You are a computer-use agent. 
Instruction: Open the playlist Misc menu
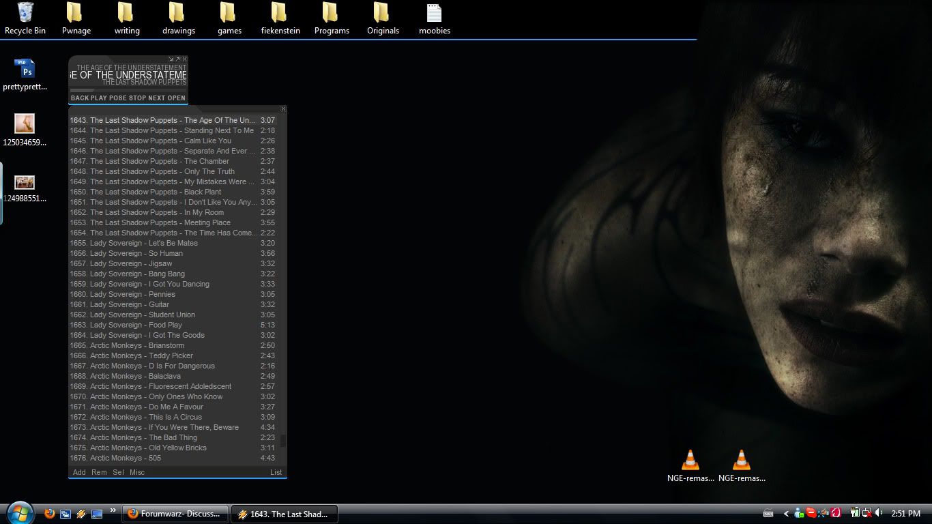pyautogui.click(x=137, y=472)
